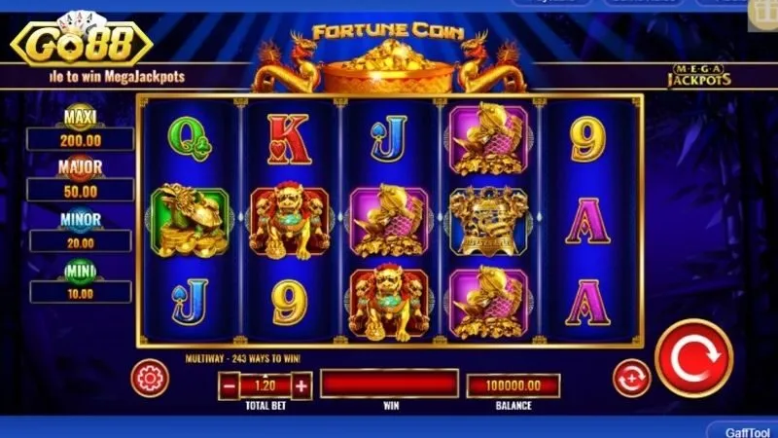The width and height of the screenshot is (778, 438).
Task: Open the red gear settings button
Action: (x=150, y=379)
